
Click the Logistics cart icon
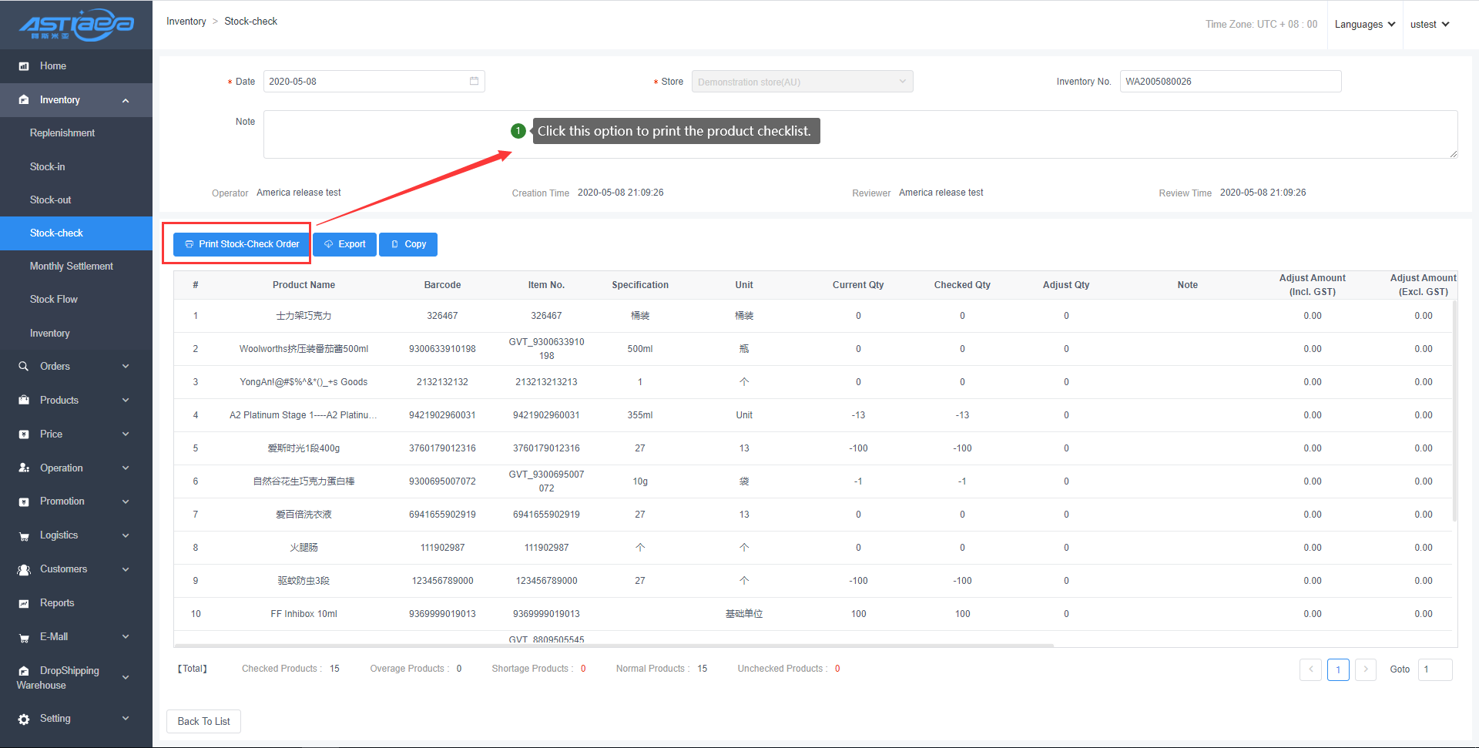[24, 536]
